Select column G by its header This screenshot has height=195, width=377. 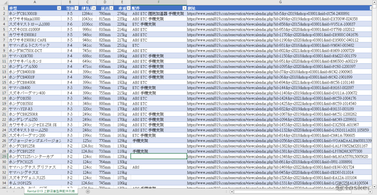[280, 2]
